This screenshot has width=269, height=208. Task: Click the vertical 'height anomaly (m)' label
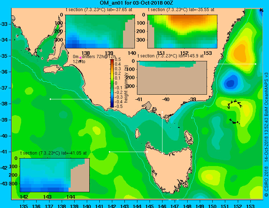pyautogui.click(x=126, y=84)
